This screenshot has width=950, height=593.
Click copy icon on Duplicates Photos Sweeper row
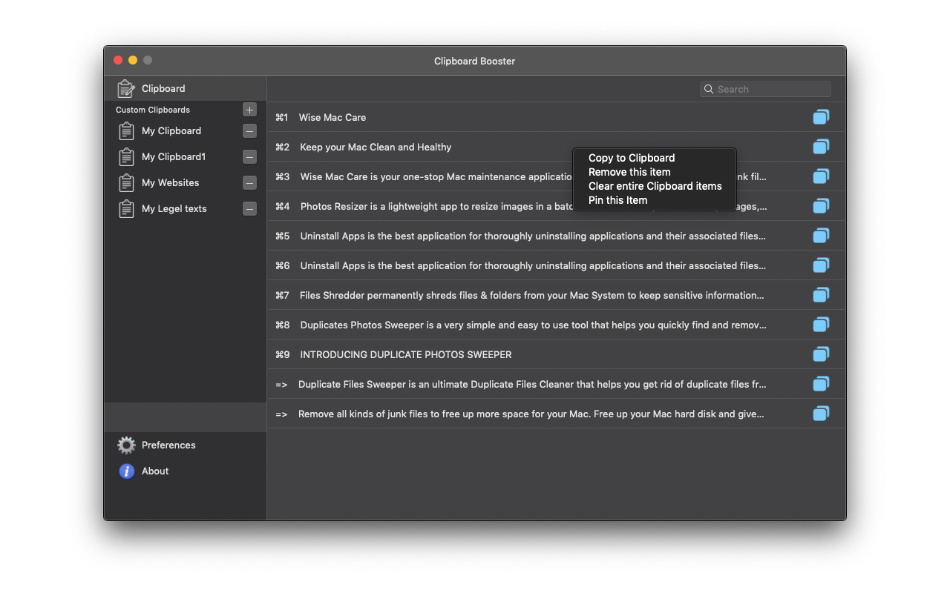click(x=821, y=325)
